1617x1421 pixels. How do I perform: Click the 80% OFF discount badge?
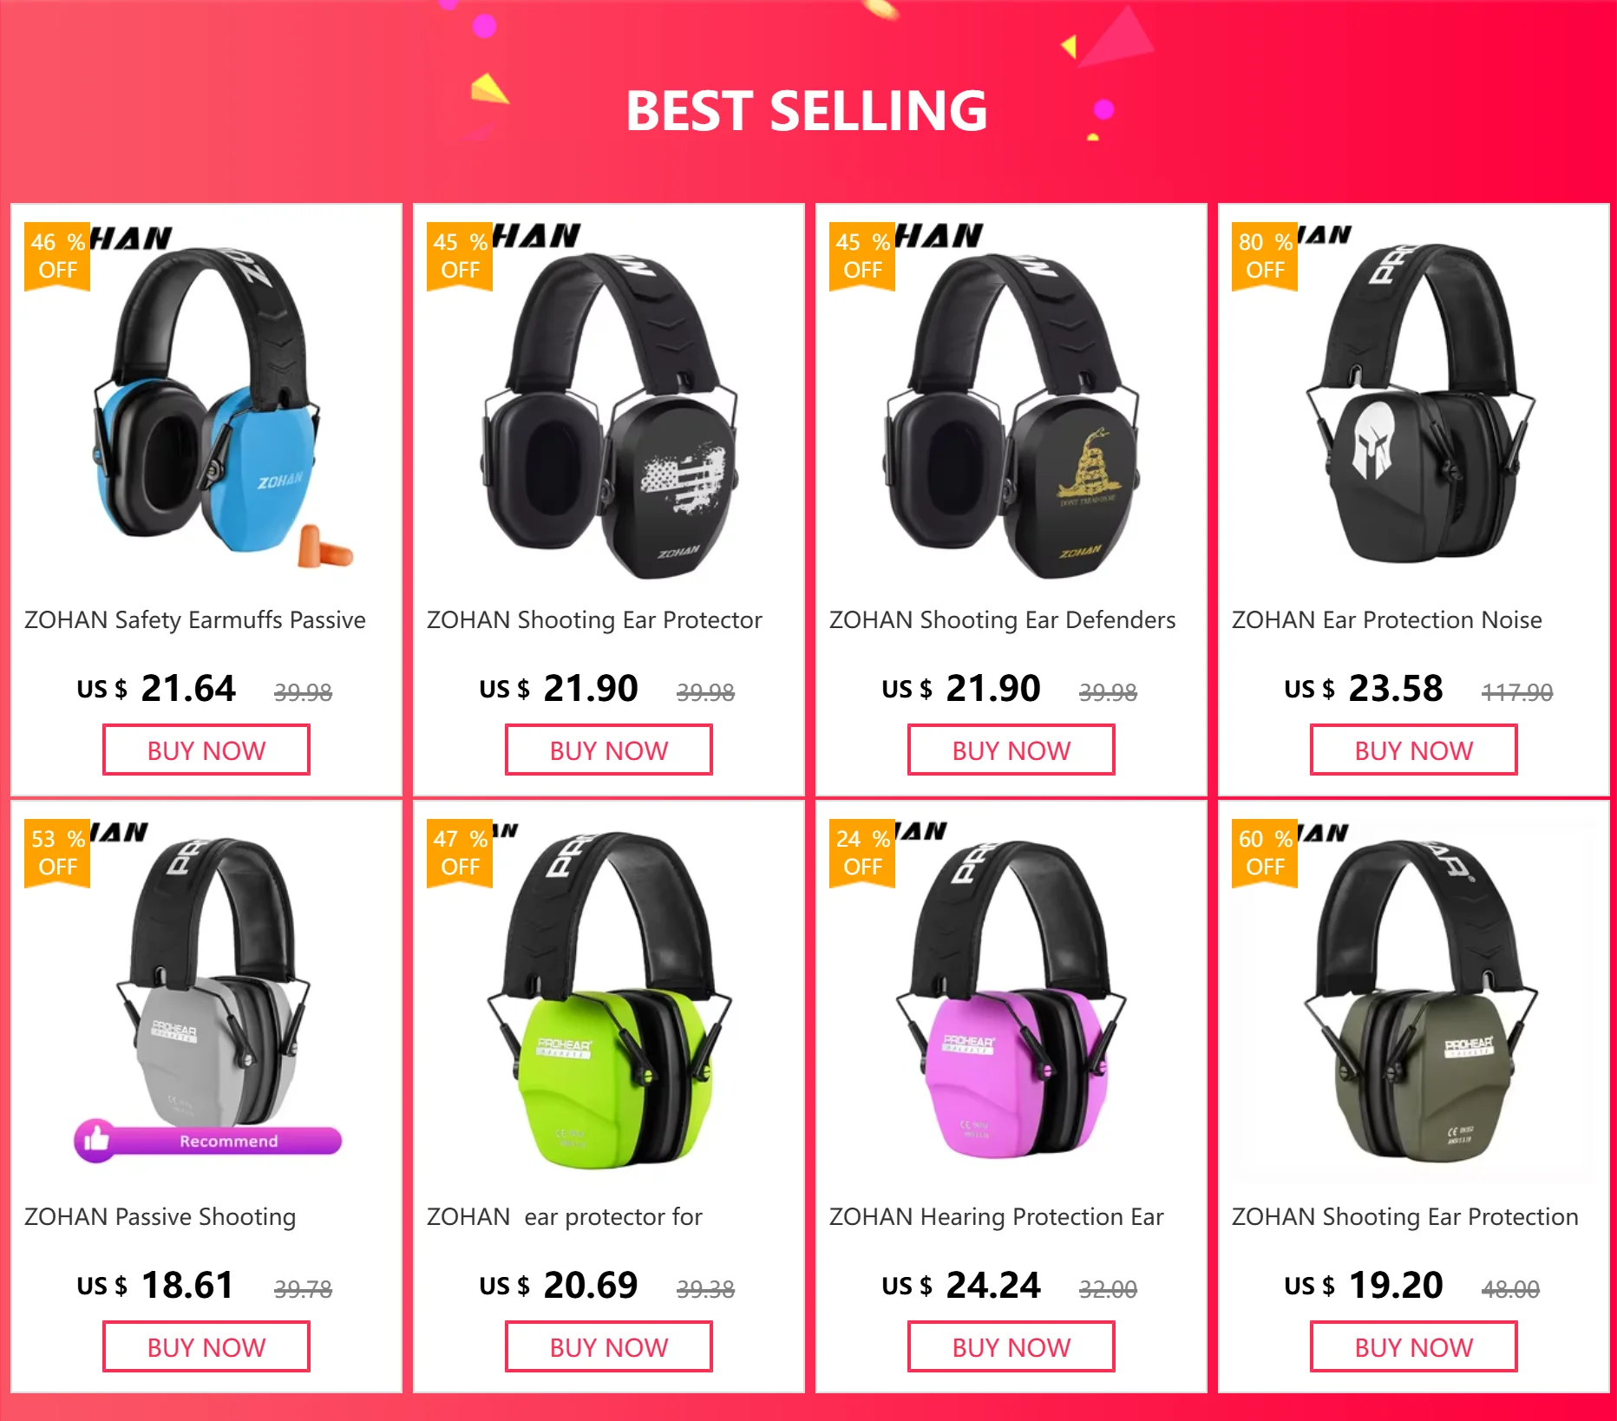pyautogui.click(x=1265, y=256)
